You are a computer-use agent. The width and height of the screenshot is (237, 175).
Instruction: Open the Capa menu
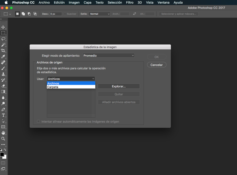[87, 3]
